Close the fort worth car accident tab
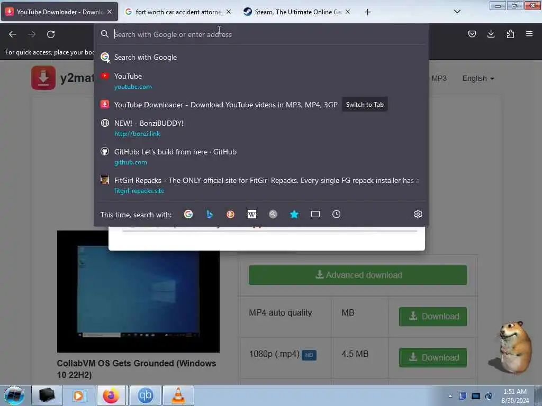Screen dimensions: 542x406 [x=229, y=12]
